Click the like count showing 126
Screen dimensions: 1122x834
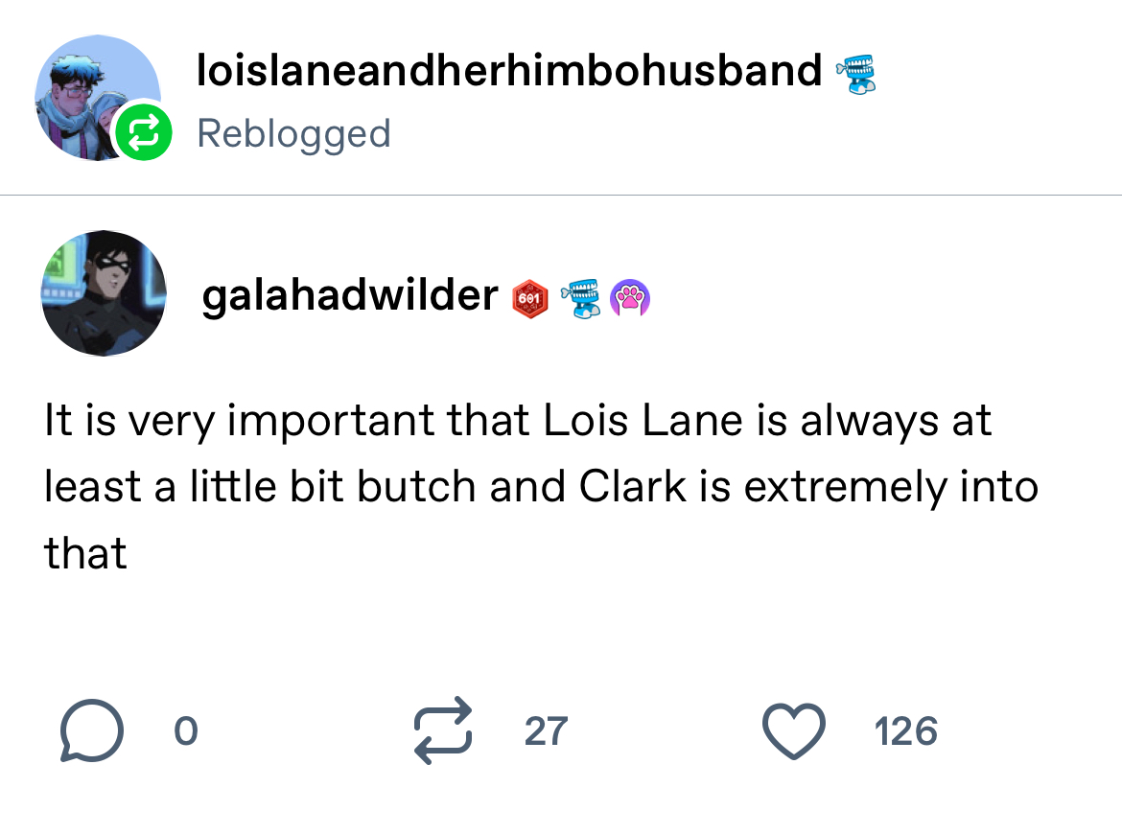pyautogui.click(x=905, y=731)
